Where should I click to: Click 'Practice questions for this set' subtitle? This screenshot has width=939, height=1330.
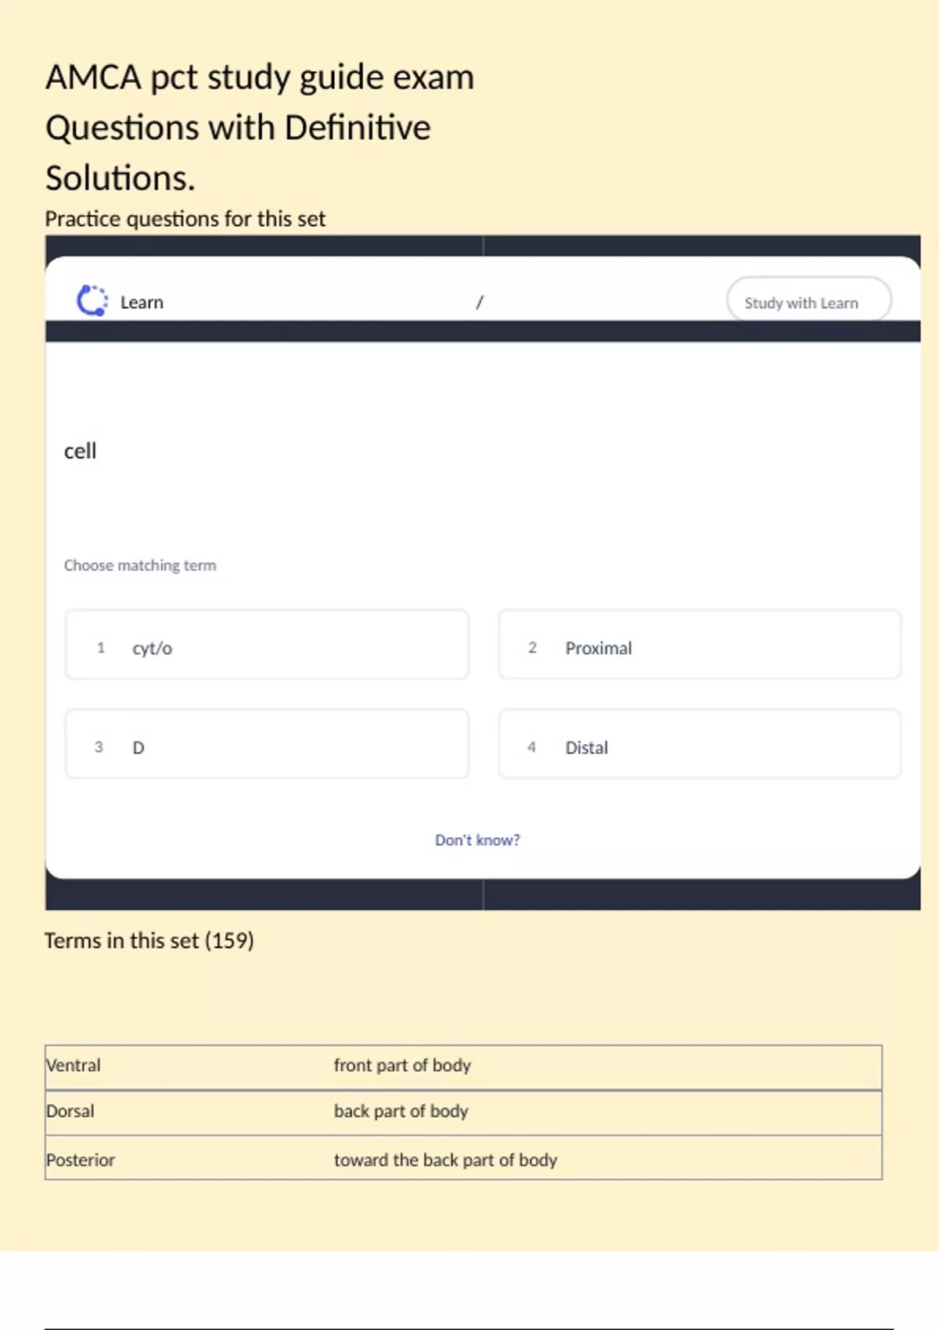(185, 219)
